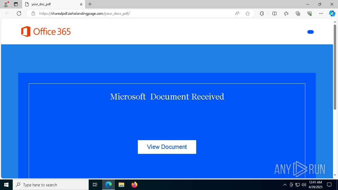Open the Collections icon
The image size is (338, 190).
(x=298, y=13)
